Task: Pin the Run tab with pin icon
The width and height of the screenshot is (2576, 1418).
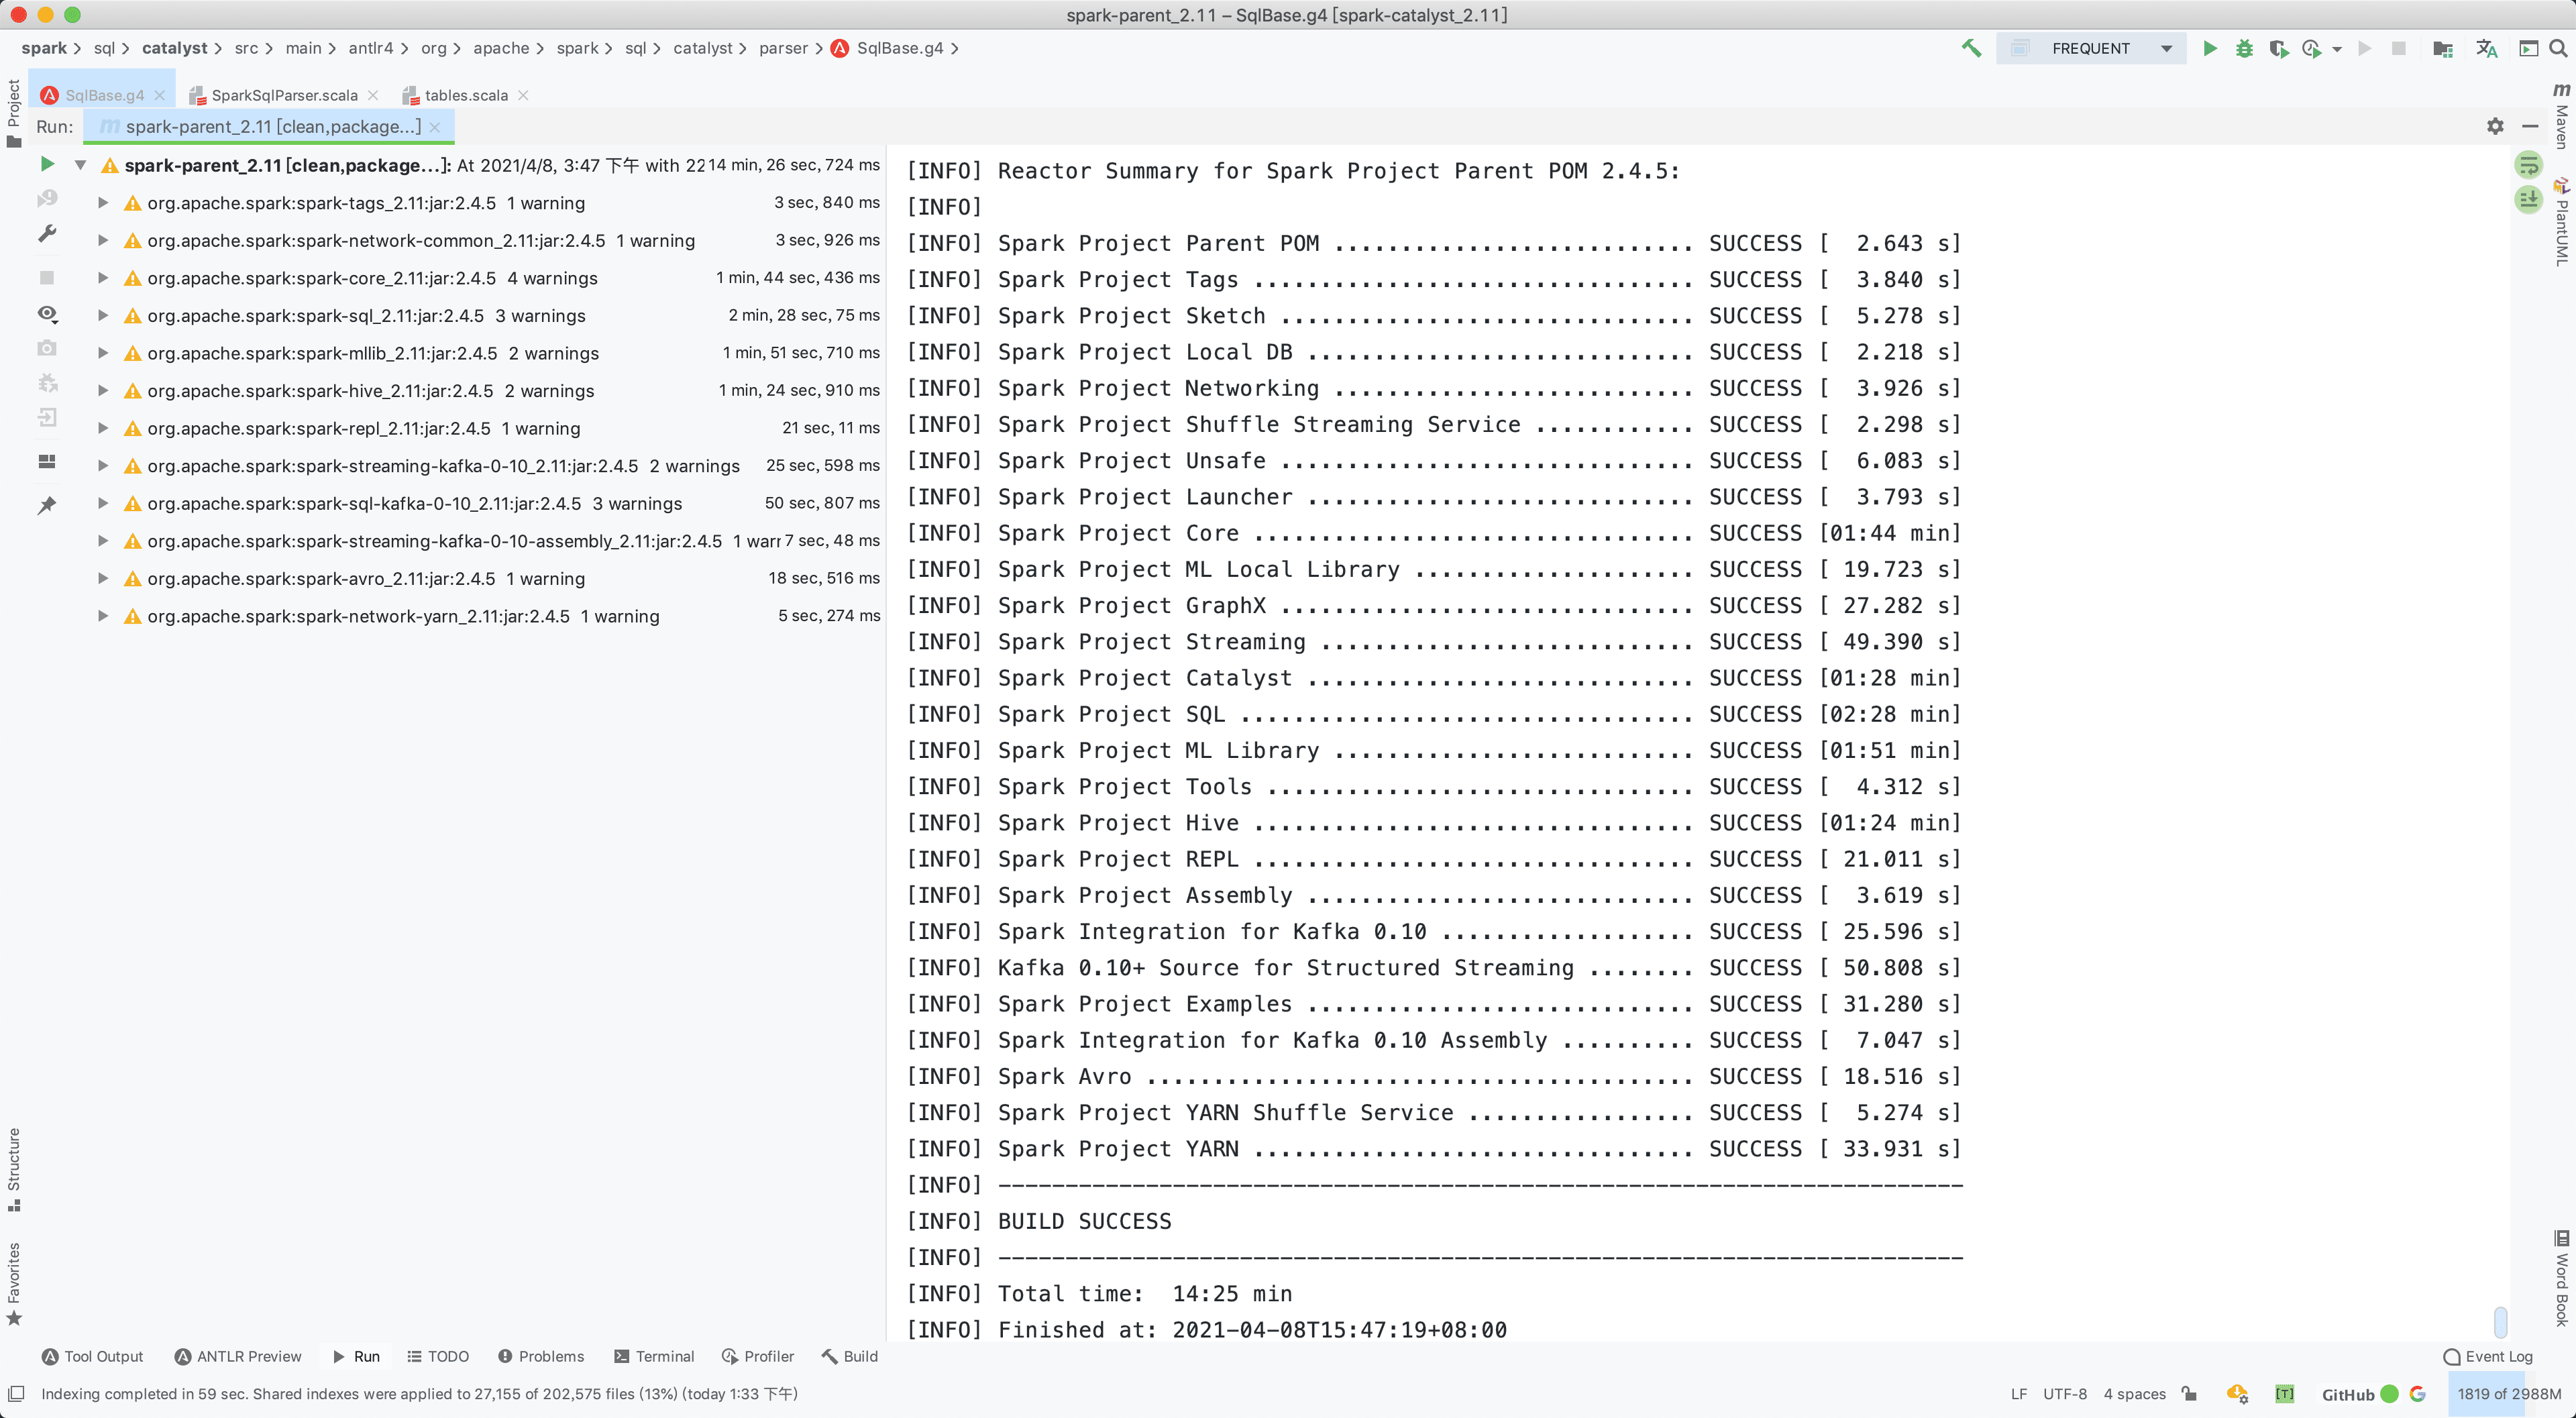Action: point(46,505)
